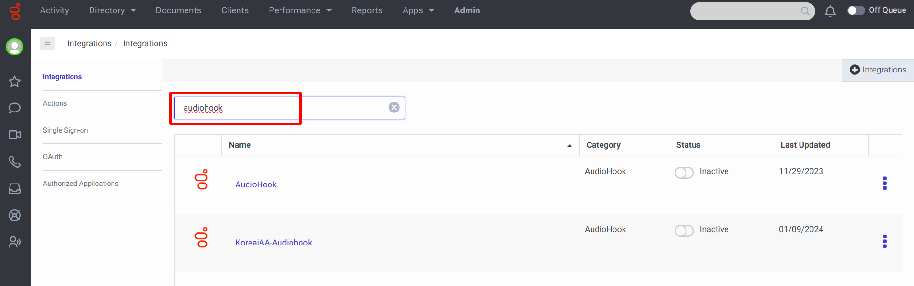Click the Genesys logo in top bar
Screen dimensions: 914x286
pos(15,11)
